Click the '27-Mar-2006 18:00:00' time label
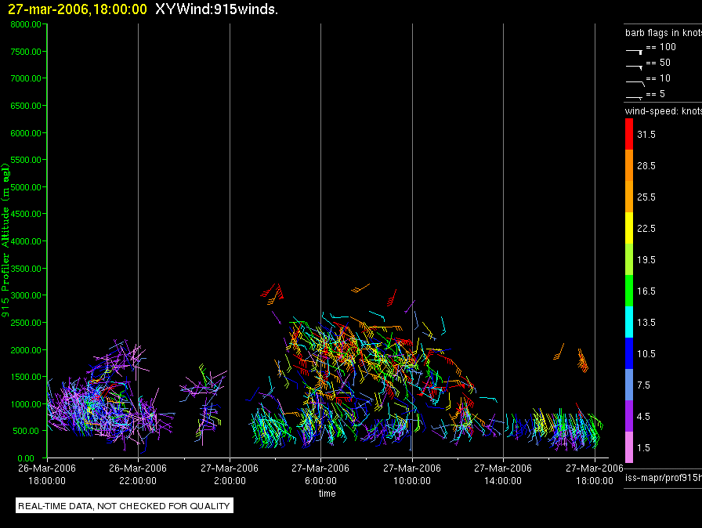Screen dimensions: 702x528 595,474
